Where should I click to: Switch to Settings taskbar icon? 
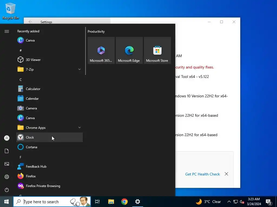(138, 202)
